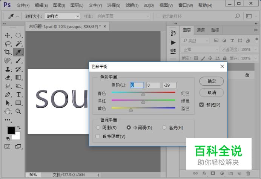
Task: Click the search magnifier in options bar
Action: [238, 16]
